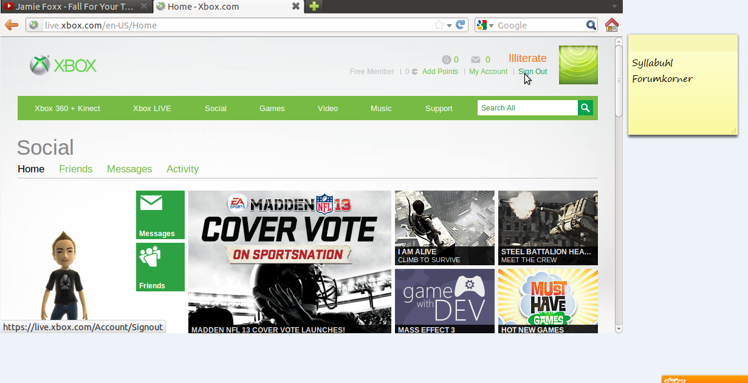This screenshot has height=383, width=748.
Task: Switch to the Messages subtab
Action: pyautogui.click(x=129, y=169)
